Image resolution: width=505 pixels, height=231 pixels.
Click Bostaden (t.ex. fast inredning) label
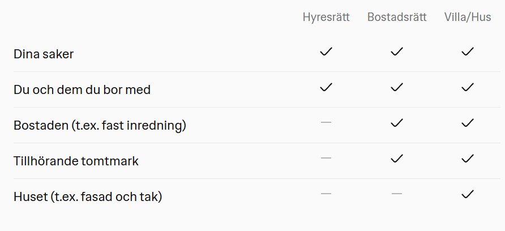coord(100,126)
